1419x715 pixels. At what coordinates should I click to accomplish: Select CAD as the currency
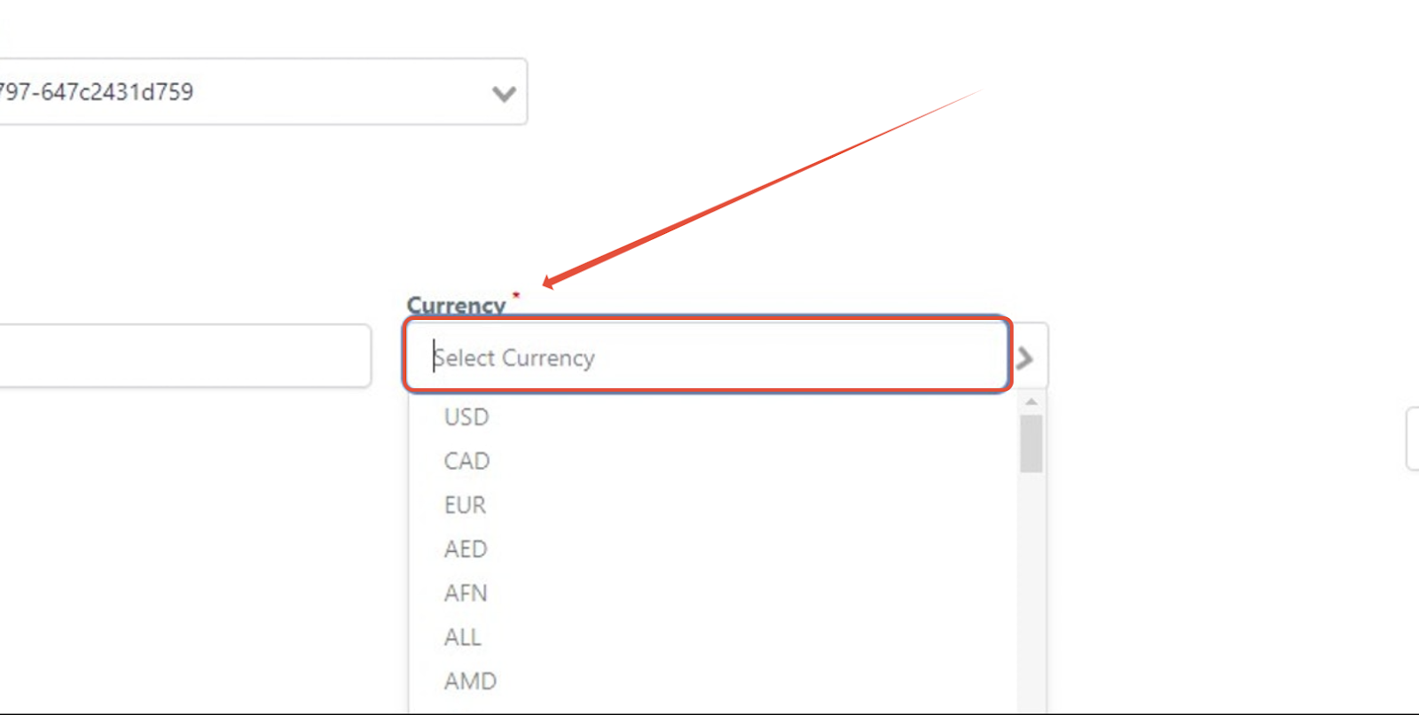pyautogui.click(x=466, y=461)
